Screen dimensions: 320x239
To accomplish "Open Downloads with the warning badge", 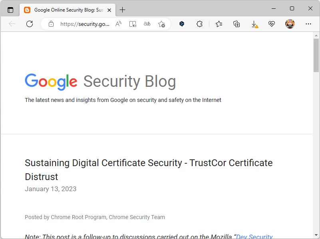I will (x=254, y=24).
